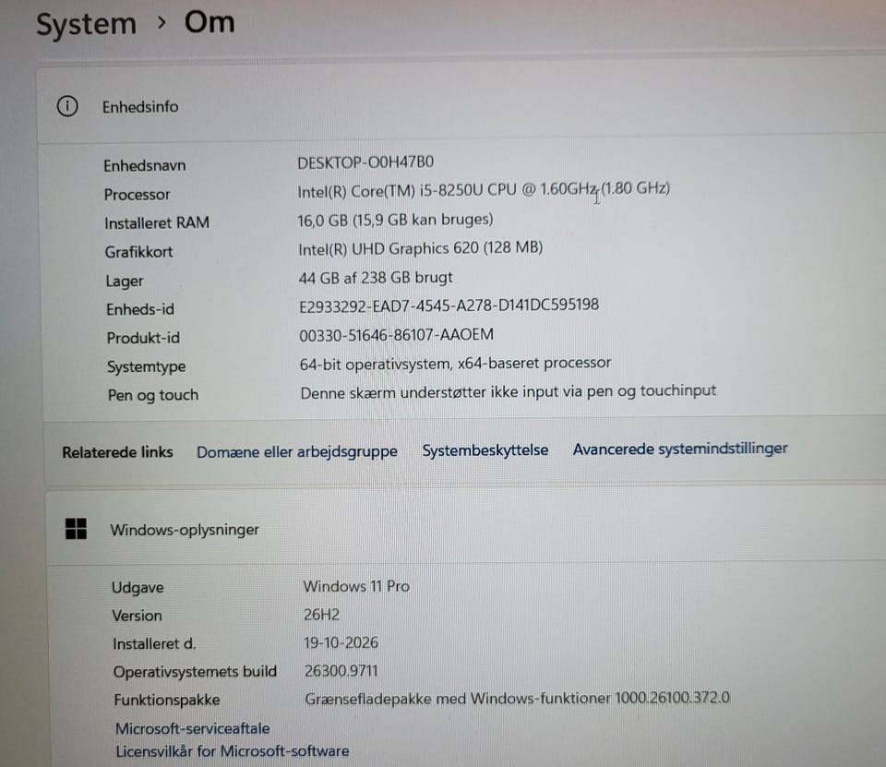Screen dimensions: 886x767
Task: Click the device name DESKTOP-O0H47B0
Action: [x=365, y=162]
